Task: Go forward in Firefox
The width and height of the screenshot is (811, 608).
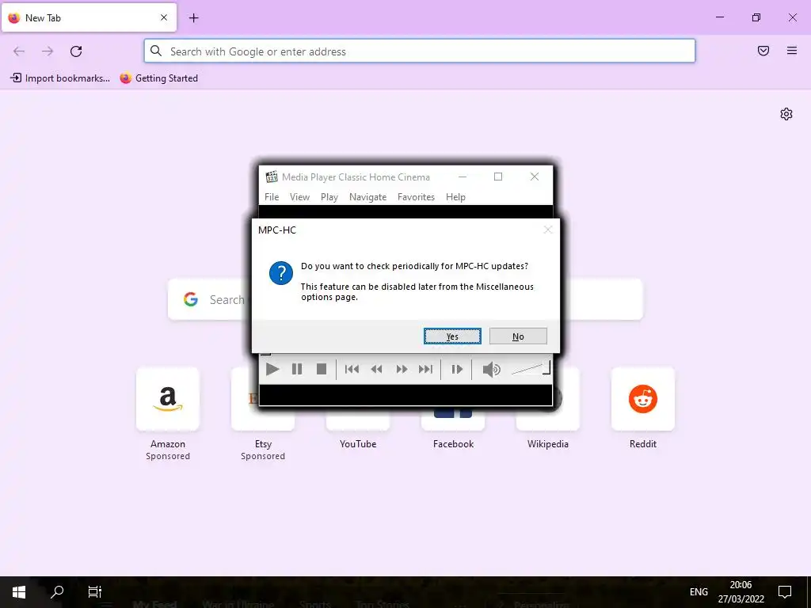Action: [48, 51]
